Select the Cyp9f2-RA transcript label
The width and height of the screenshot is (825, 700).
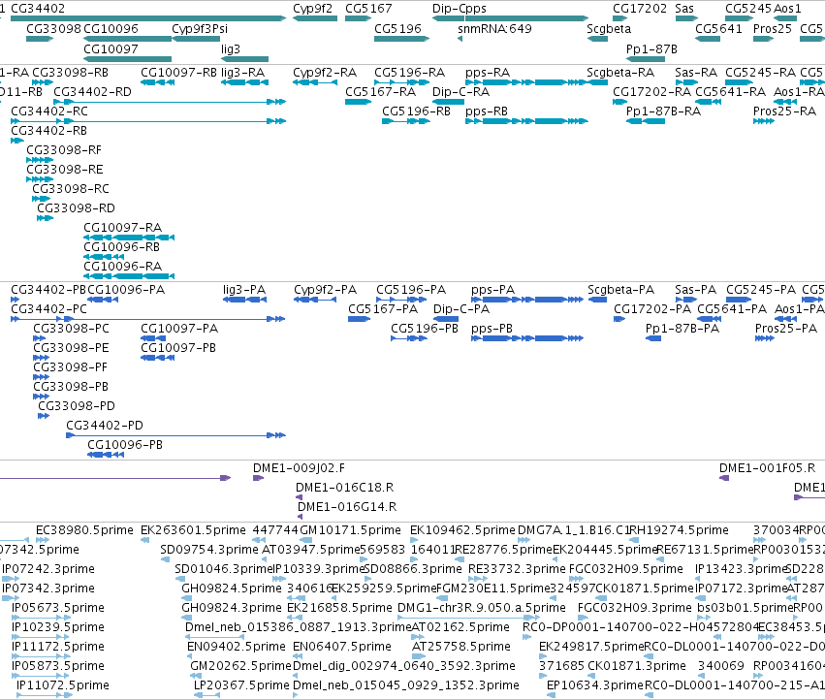click(325, 72)
